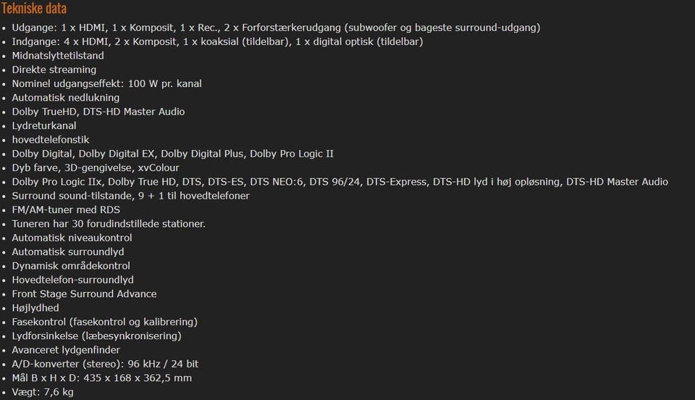Click the Fasekontrol og kalibrering line
The image size is (695, 400).
pyautogui.click(x=104, y=322)
